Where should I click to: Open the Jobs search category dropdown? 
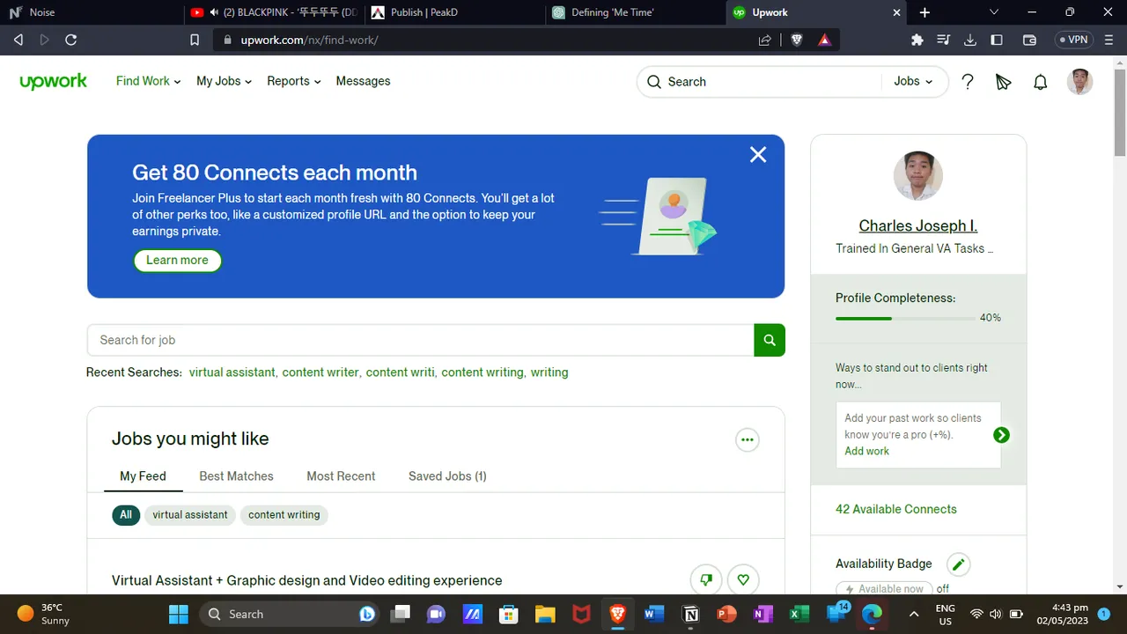pyautogui.click(x=913, y=81)
